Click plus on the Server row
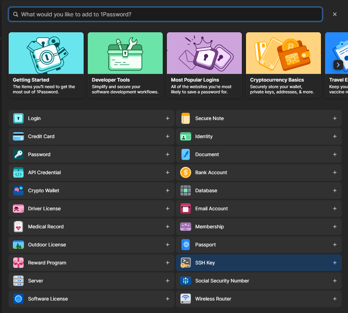 click(x=167, y=281)
